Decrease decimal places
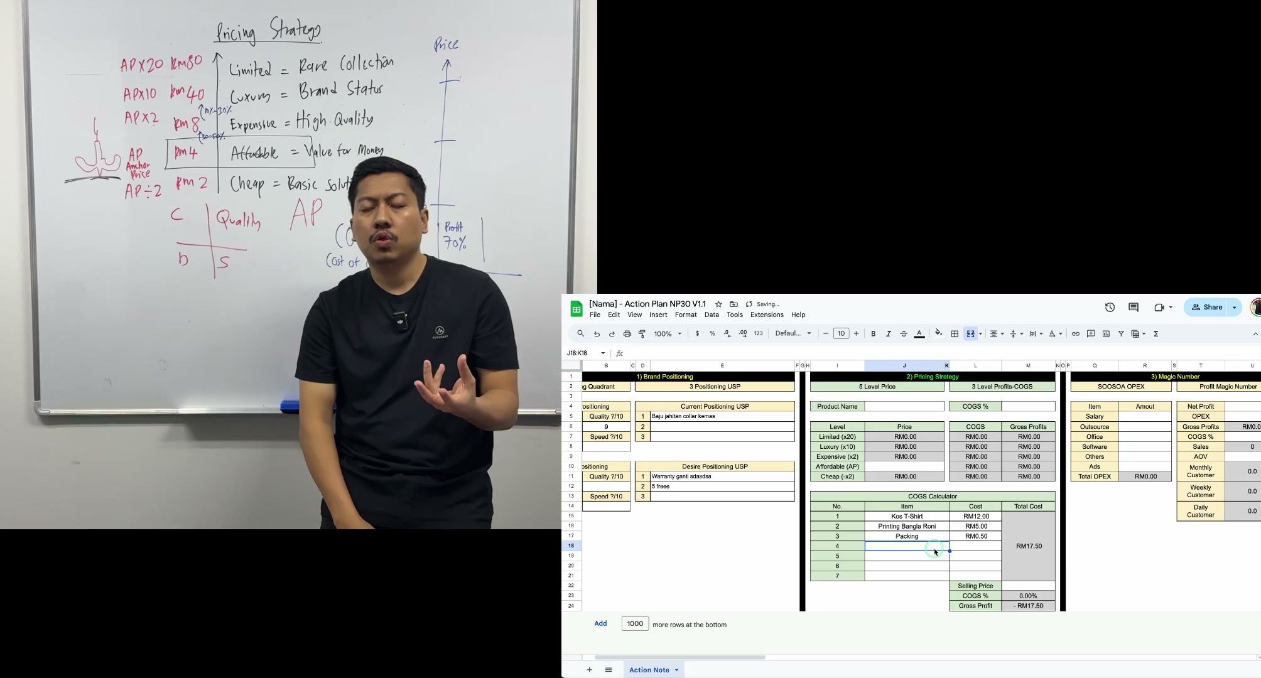Image resolution: width=1261 pixels, height=678 pixels. coord(727,334)
